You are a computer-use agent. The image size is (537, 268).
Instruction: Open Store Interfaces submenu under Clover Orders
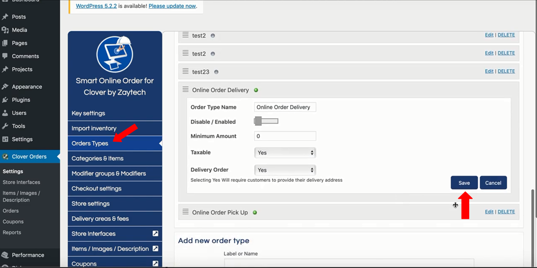(21, 182)
